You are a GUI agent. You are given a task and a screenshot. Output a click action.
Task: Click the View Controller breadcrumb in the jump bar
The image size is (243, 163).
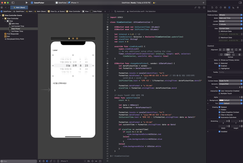[73, 11]
